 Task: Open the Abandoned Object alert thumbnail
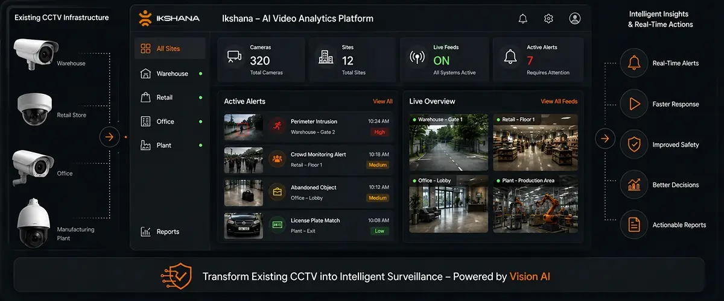tap(244, 192)
